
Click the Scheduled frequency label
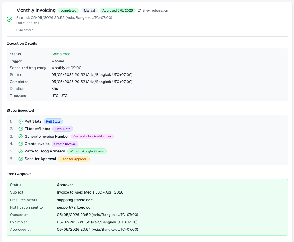[28, 68]
